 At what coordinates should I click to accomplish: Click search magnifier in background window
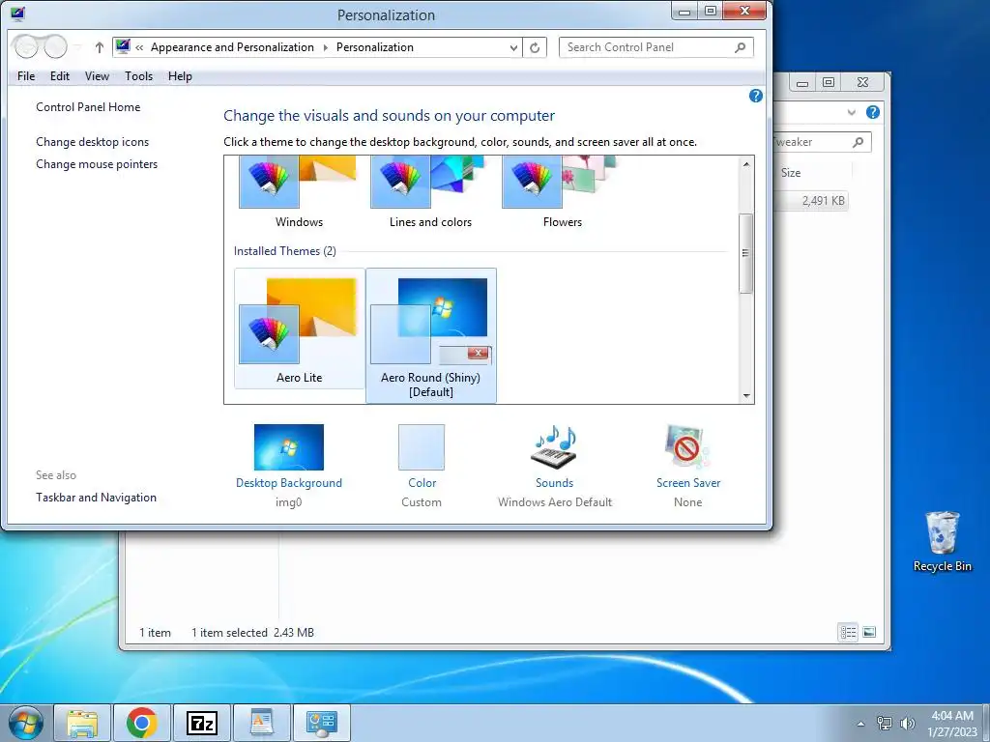pyautogui.click(x=858, y=142)
